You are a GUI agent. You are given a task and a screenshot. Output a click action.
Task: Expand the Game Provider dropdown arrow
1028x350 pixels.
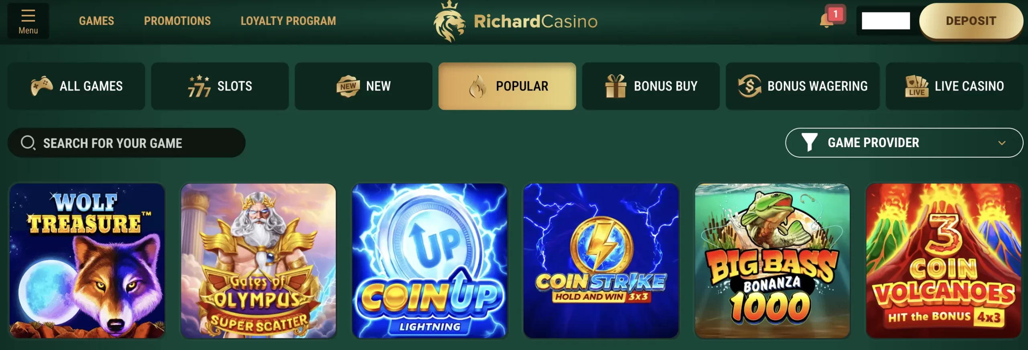coord(1002,143)
